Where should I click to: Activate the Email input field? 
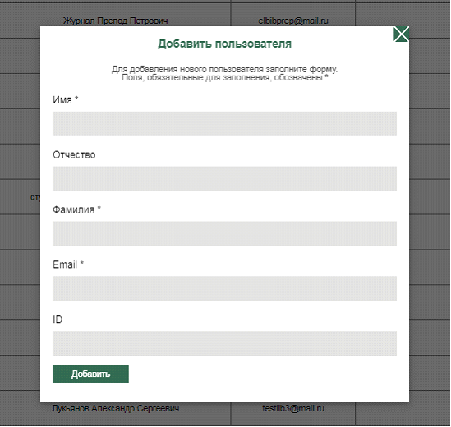coord(224,288)
